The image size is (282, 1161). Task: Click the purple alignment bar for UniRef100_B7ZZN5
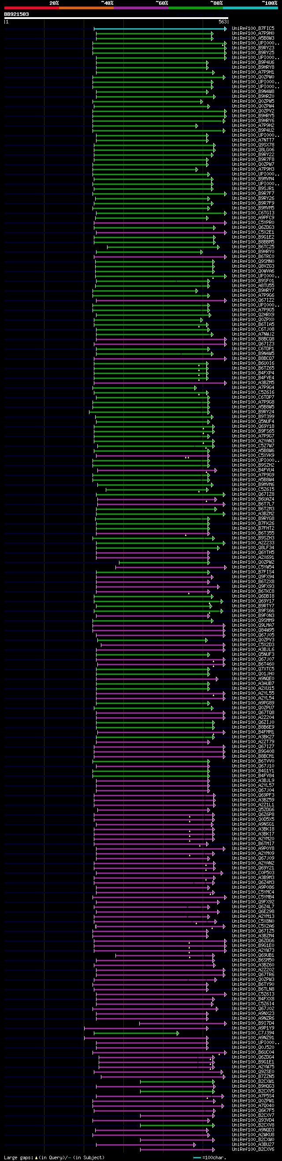163,1077
